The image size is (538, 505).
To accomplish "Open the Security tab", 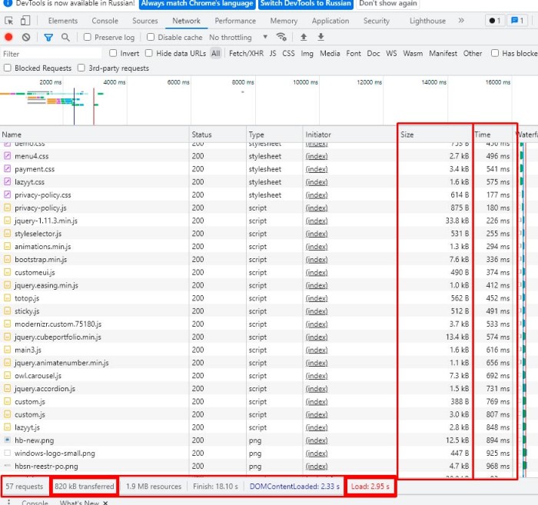I will coord(377,21).
